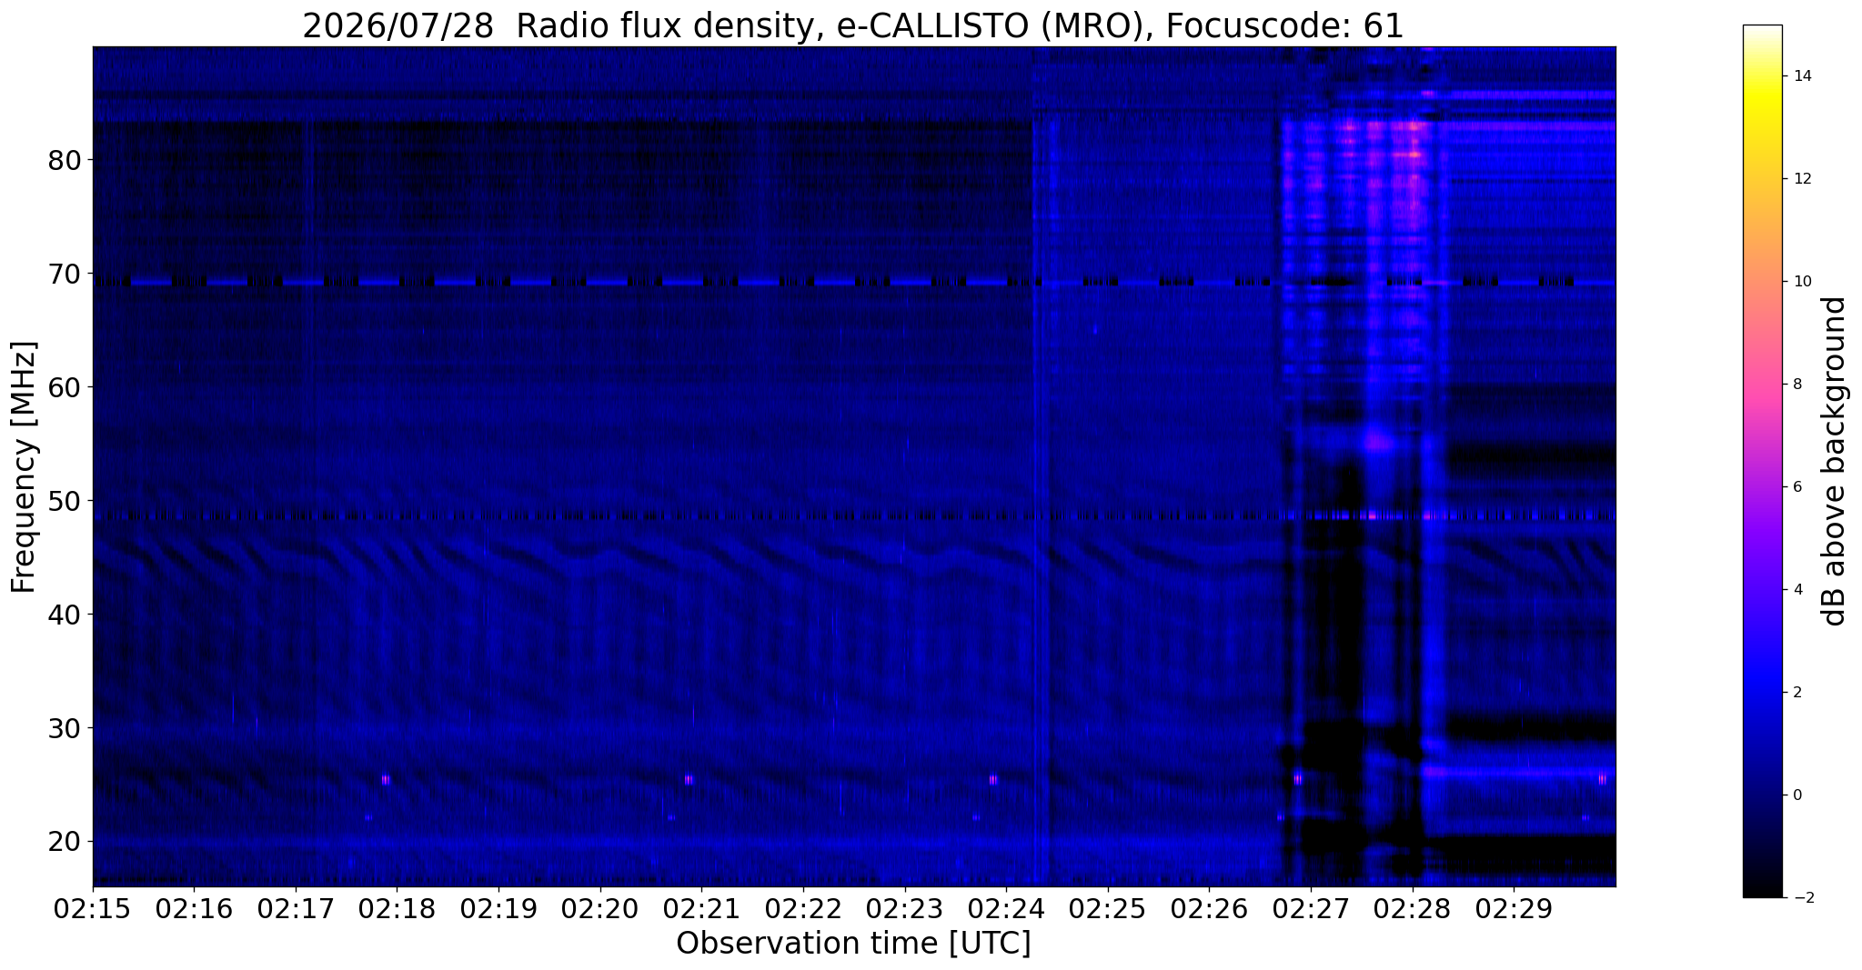Select the 02:15 time tick label

point(93,908)
